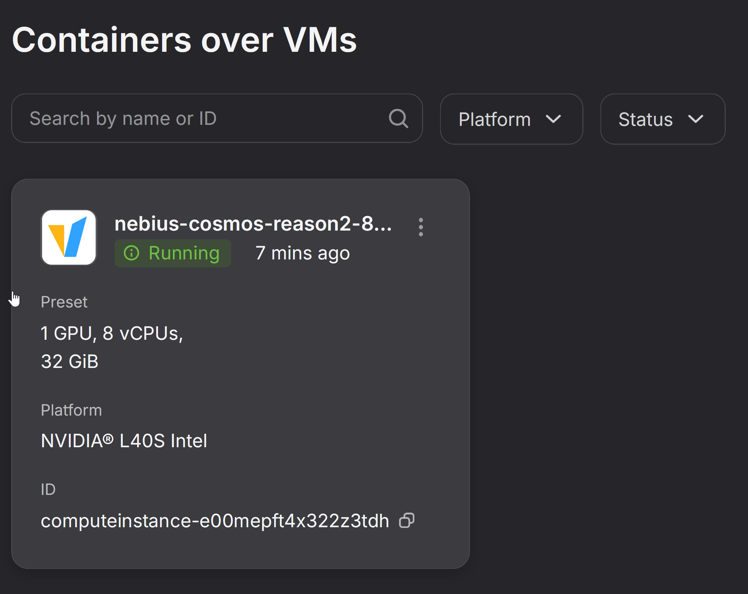748x594 pixels.
Task: Click the '1 GPU, 8 vCPUs, 32 GiB' preset value
Action: (112, 347)
